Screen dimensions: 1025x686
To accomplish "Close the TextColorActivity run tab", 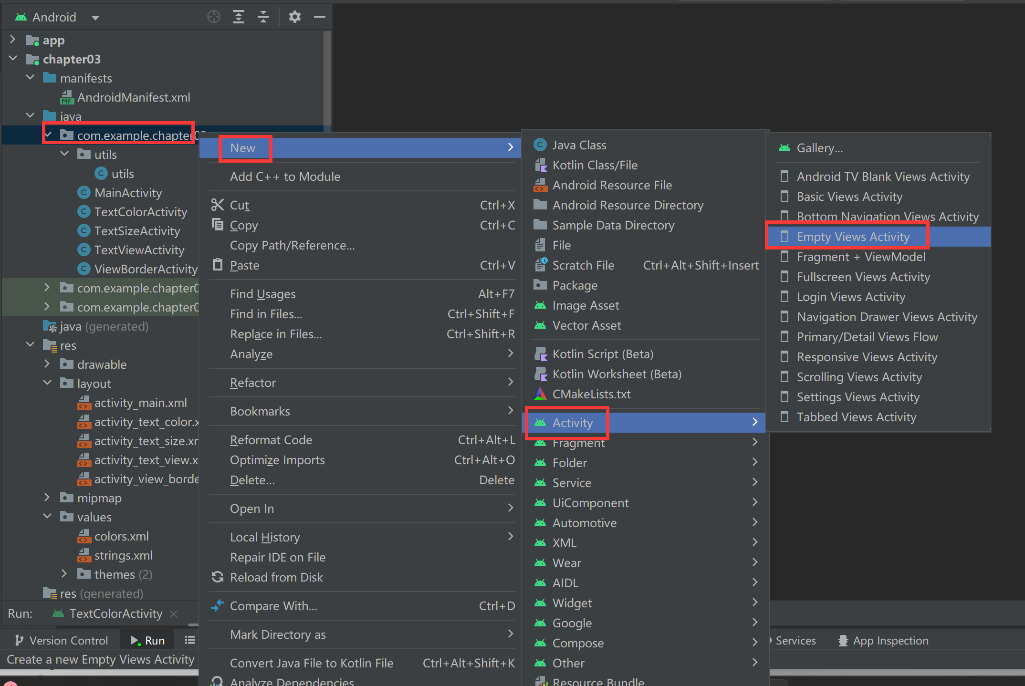I will 174,614.
